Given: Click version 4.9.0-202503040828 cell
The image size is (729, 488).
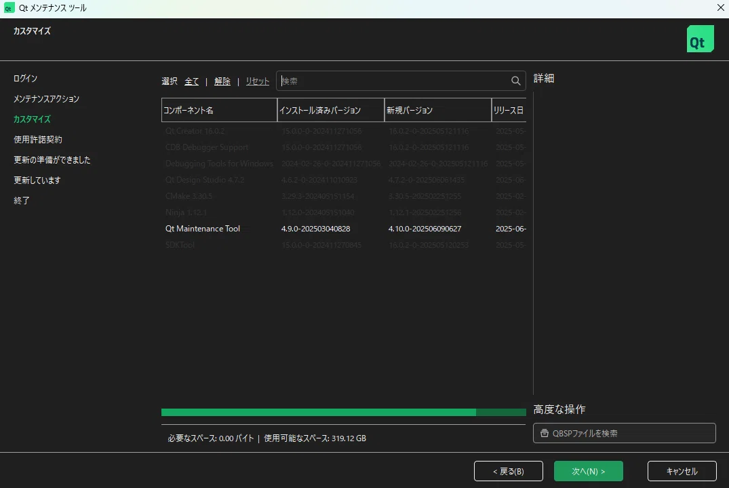Looking at the screenshot, I should click(x=316, y=229).
